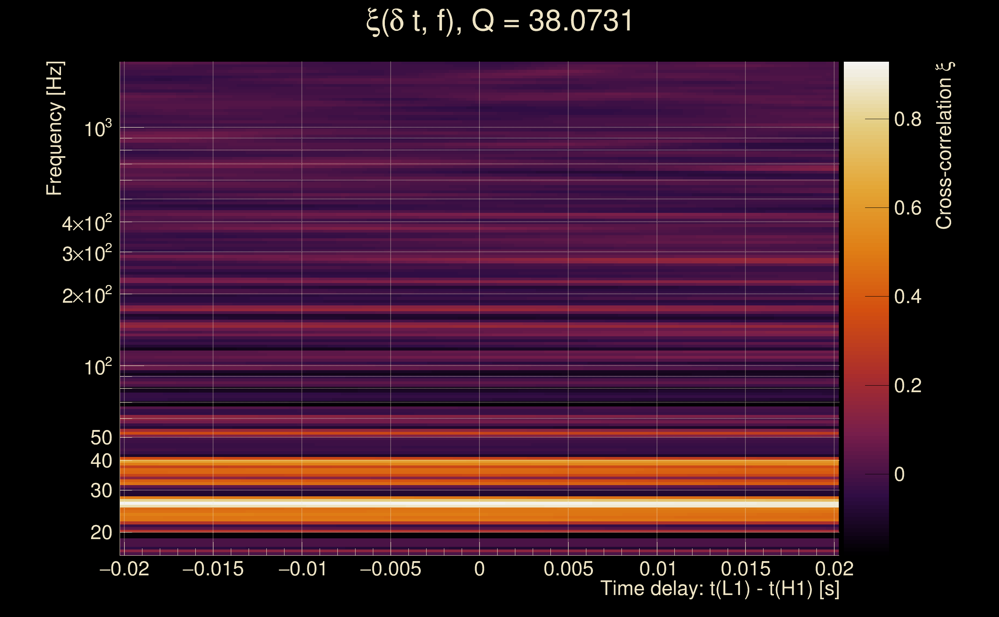Image resolution: width=999 pixels, height=617 pixels.
Task: Click the -0.01 x-axis tick label
Action: pyautogui.click(x=302, y=569)
